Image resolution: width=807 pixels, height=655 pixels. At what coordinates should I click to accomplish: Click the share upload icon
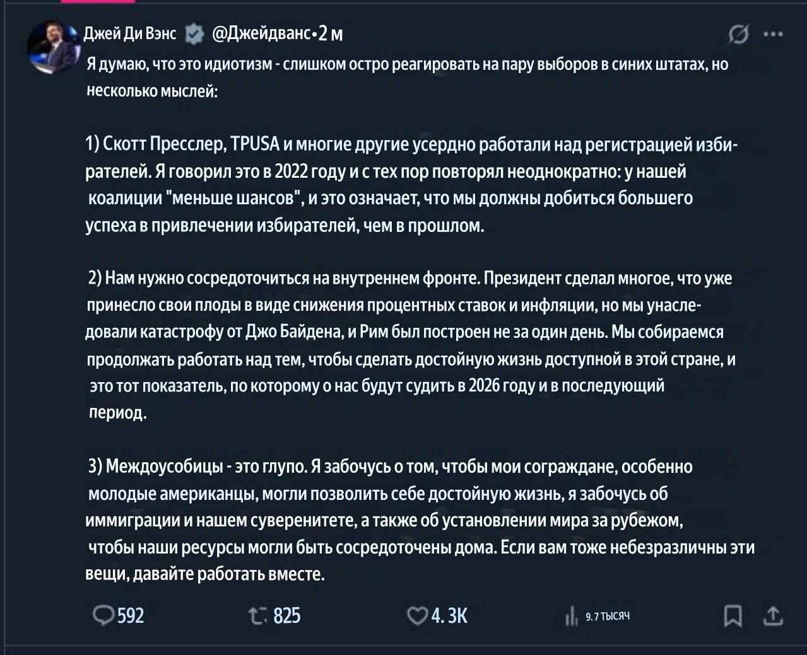tap(773, 616)
